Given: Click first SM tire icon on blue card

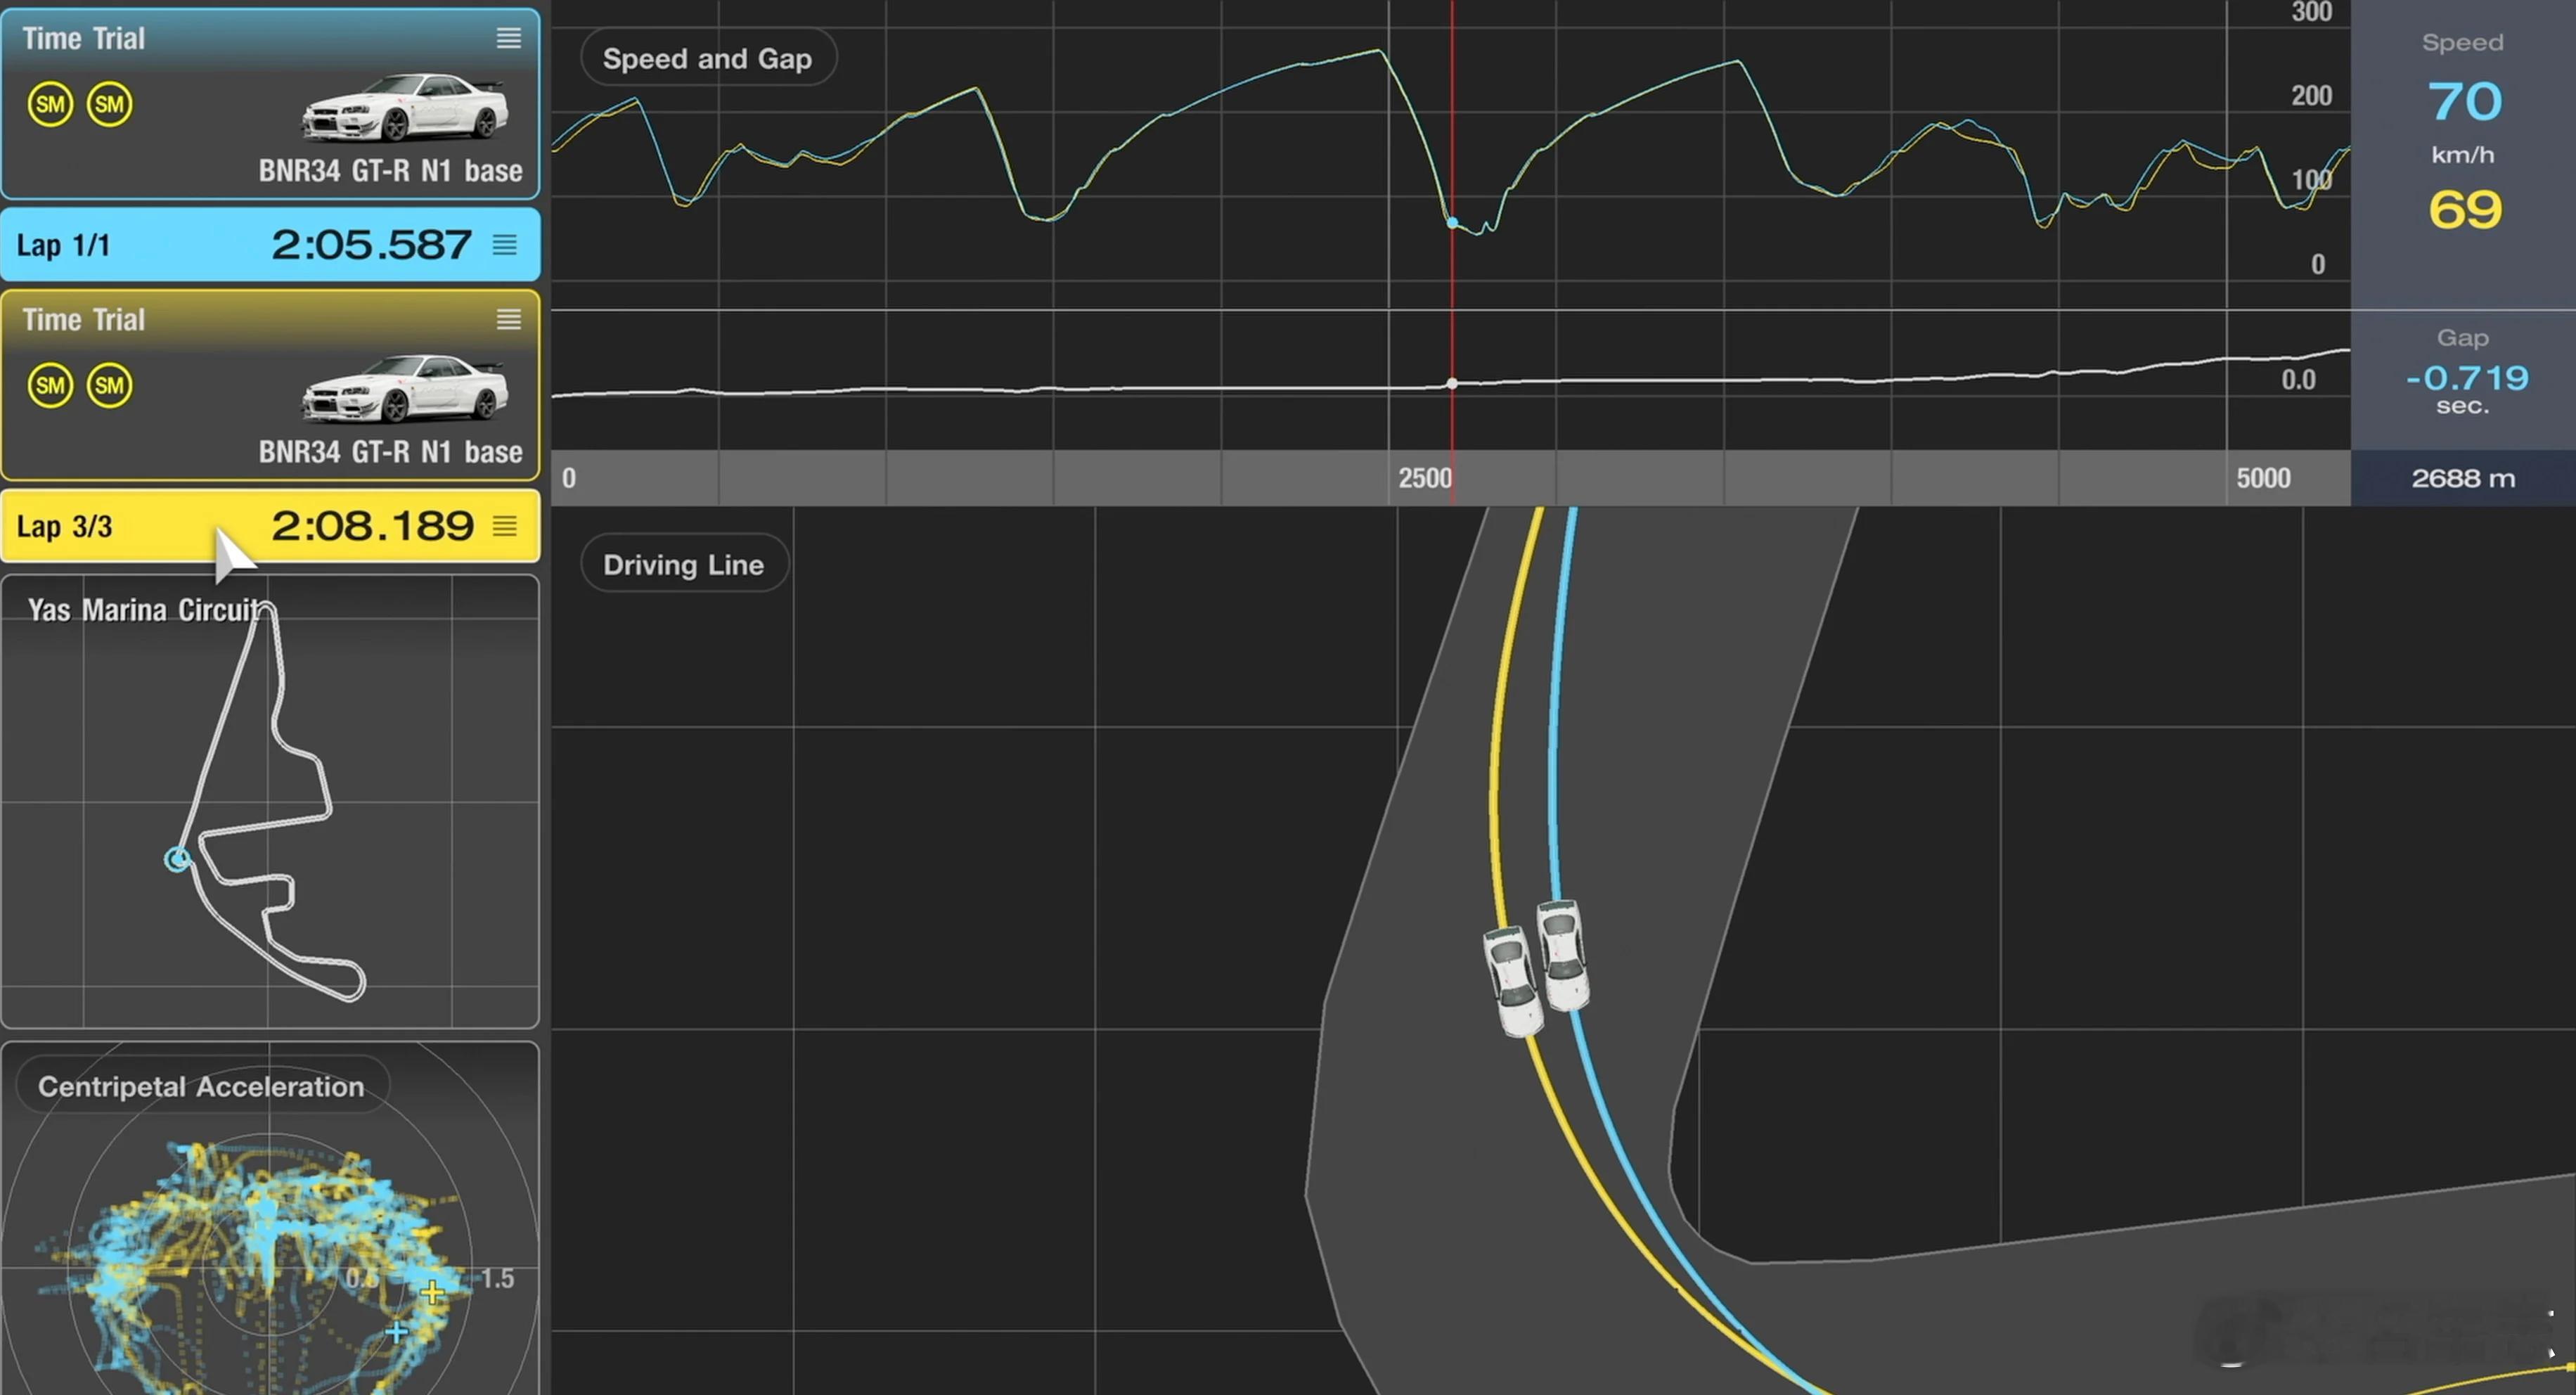Looking at the screenshot, I should (50, 104).
